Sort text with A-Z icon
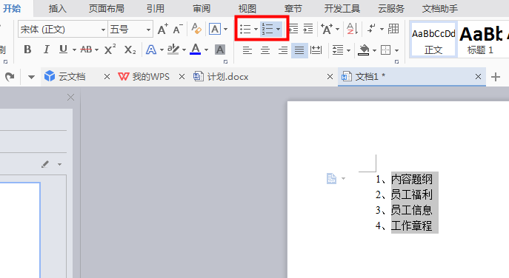Viewport: 509px width, 278px height. pyautogui.click(x=352, y=29)
